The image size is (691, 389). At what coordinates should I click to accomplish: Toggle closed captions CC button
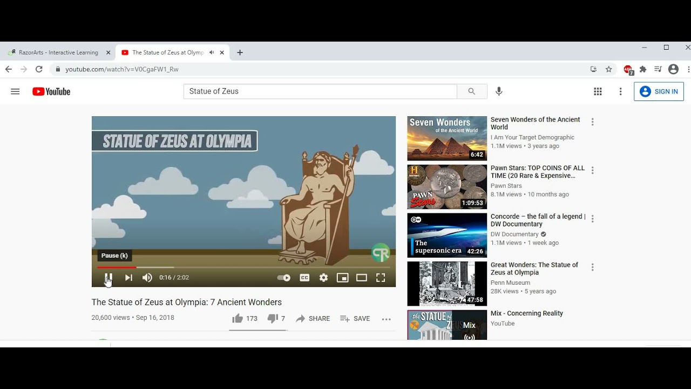pos(304,278)
